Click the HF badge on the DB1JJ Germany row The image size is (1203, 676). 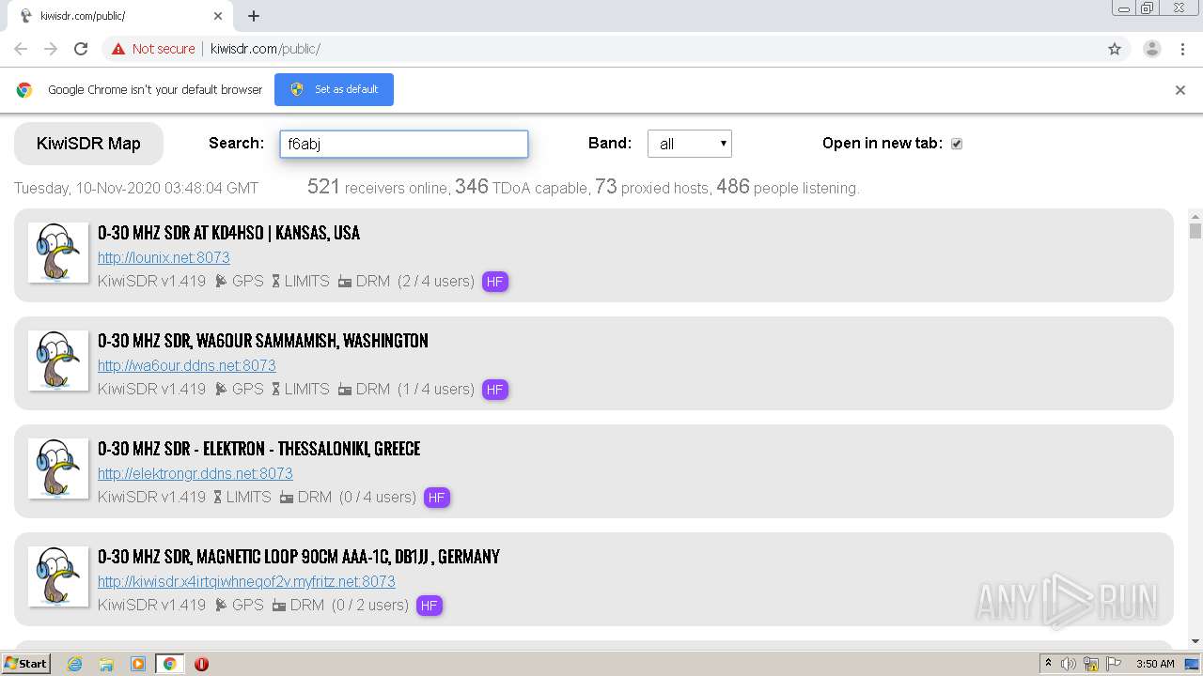click(x=430, y=606)
